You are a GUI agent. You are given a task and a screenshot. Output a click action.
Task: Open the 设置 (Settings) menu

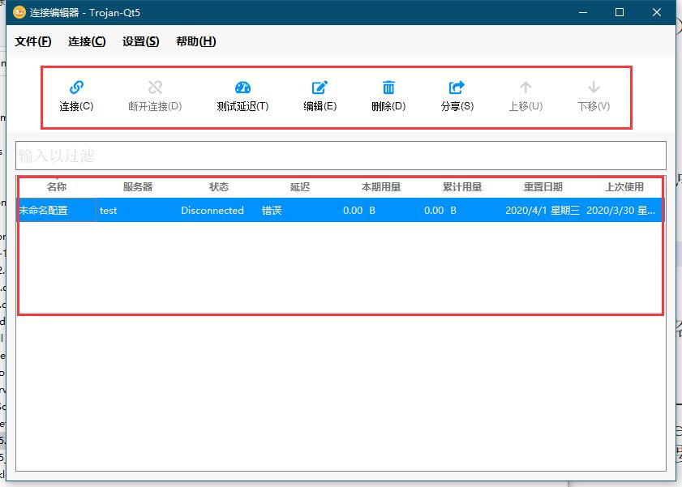click(x=139, y=41)
